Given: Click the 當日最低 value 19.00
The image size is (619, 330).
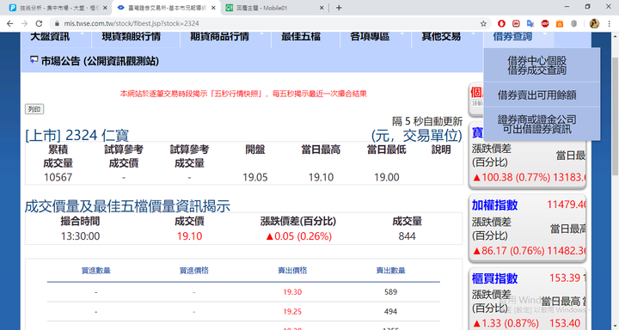Looking at the screenshot, I should (x=387, y=177).
